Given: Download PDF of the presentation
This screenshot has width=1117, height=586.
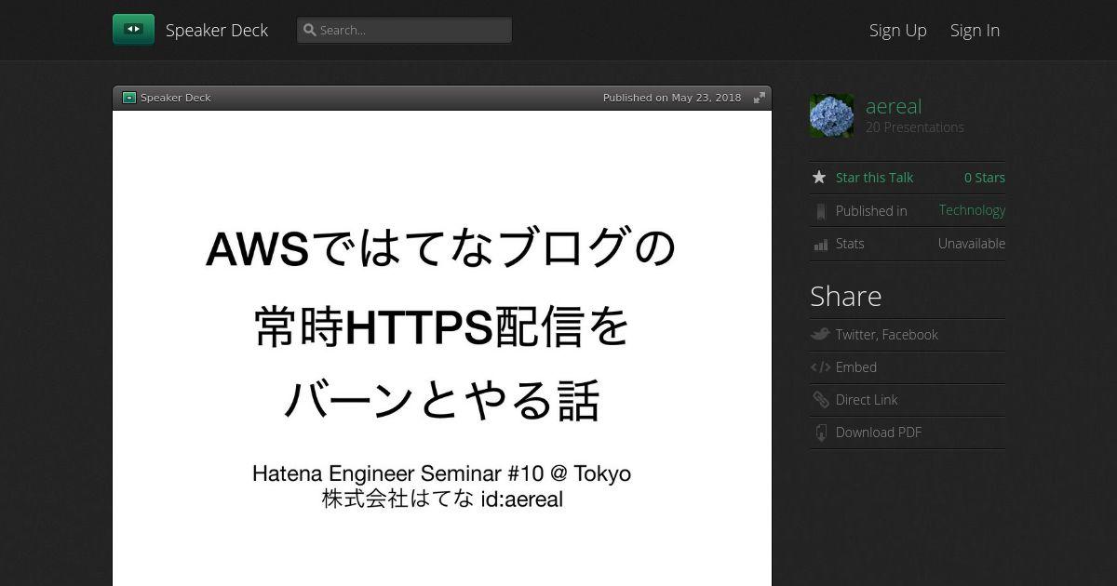Looking at the screenshot, I should (x=879, y=433).
